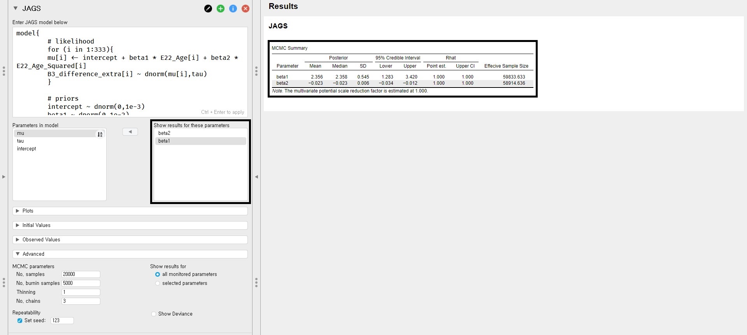Open the blue info help icon
This screenshot has height=335, width=747.
[x=233, y=9]
